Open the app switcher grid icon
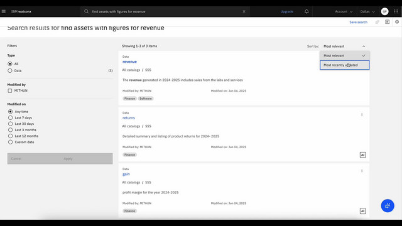 pyautogui.click(x=396, y=11)
